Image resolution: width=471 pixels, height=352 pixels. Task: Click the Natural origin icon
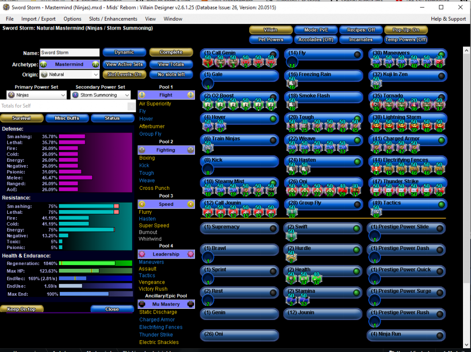click(x=44, y=74)
